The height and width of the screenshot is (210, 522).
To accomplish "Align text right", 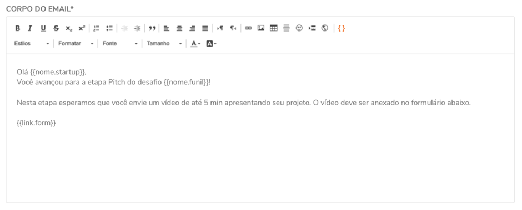I will tap(192, 29).
